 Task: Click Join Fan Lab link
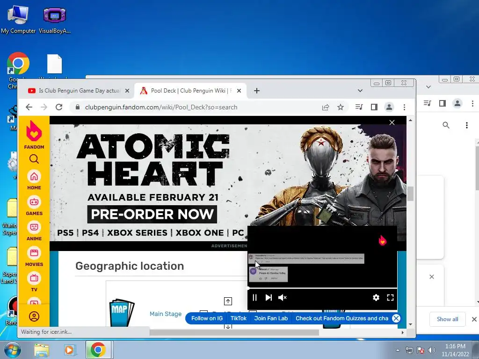click(271, 318)
